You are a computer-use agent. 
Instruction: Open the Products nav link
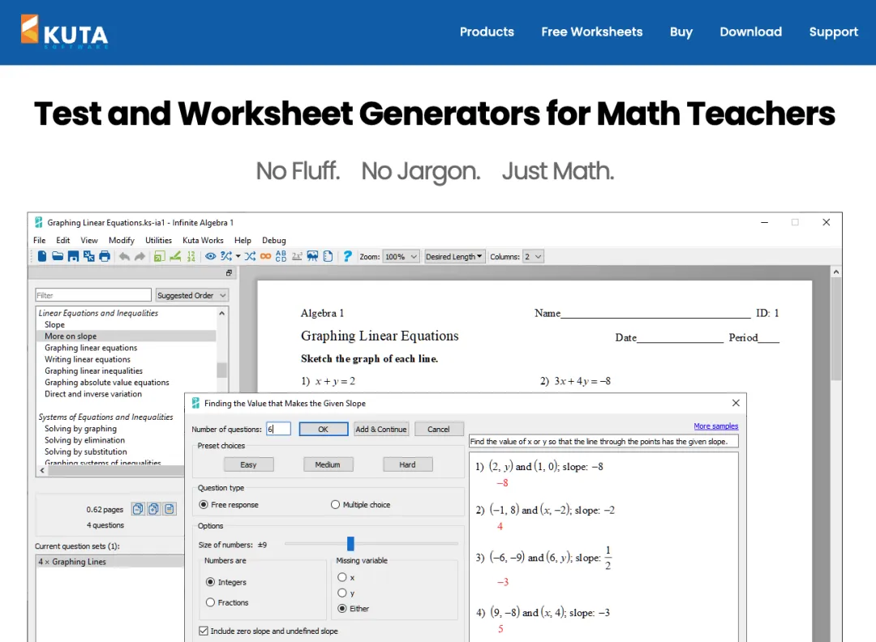pyautogui.click(x=487, y=32)
